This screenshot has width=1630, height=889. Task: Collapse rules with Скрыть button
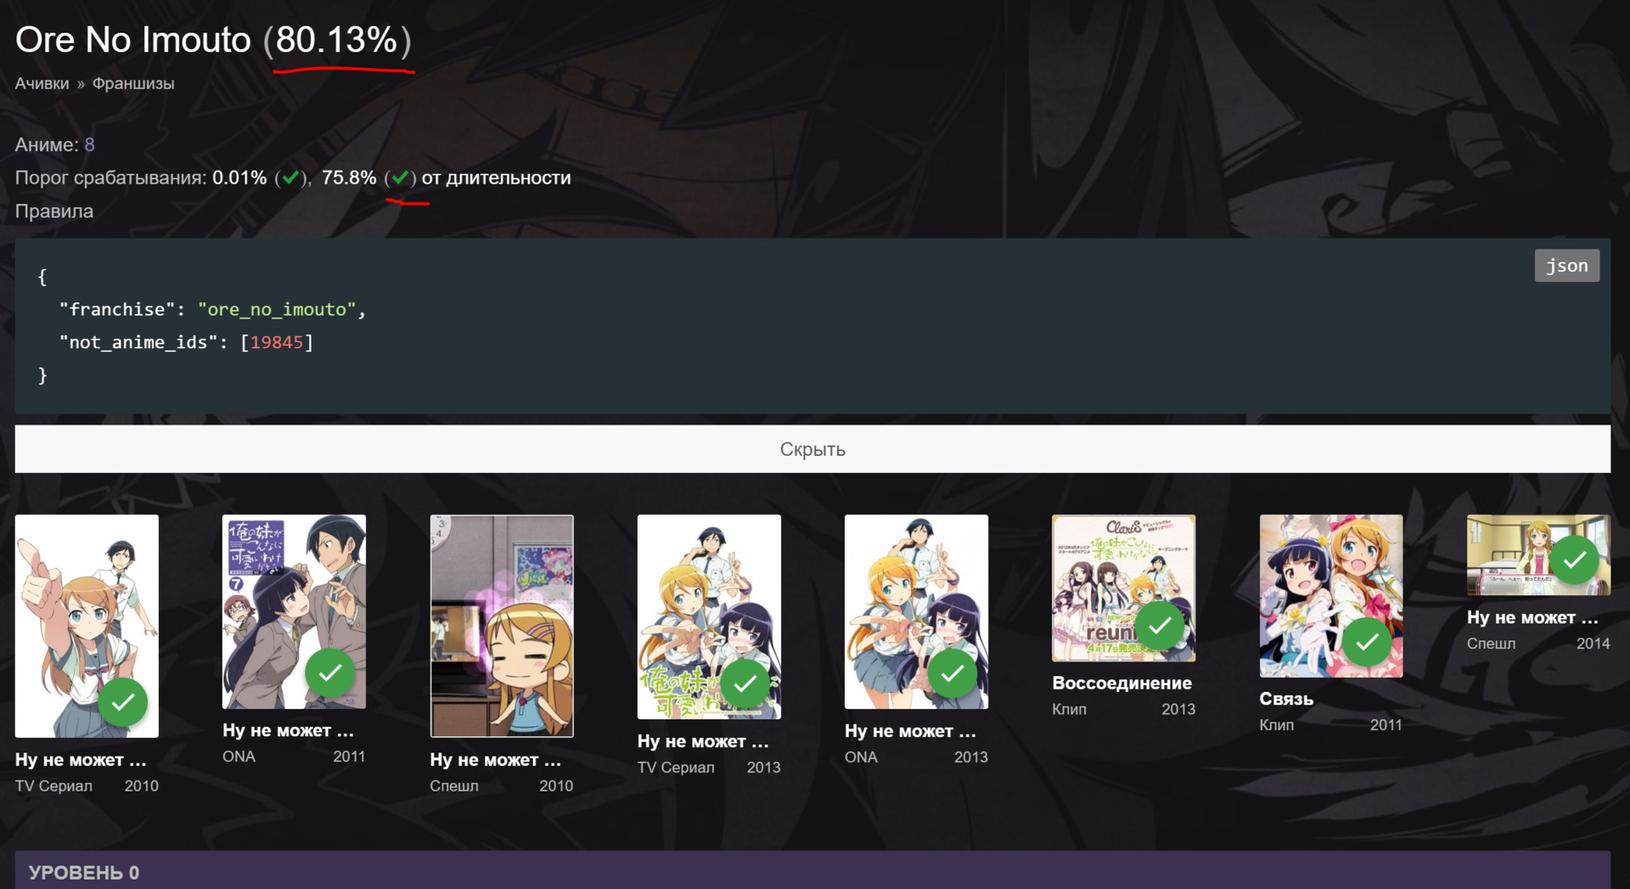812,449
